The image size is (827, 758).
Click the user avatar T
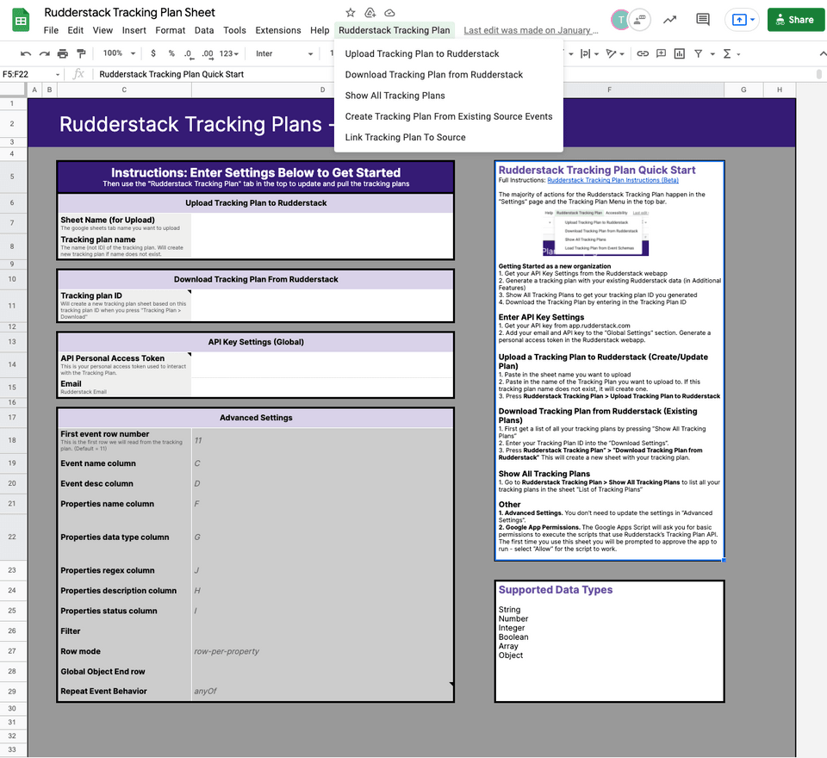[x=620, y=20]
